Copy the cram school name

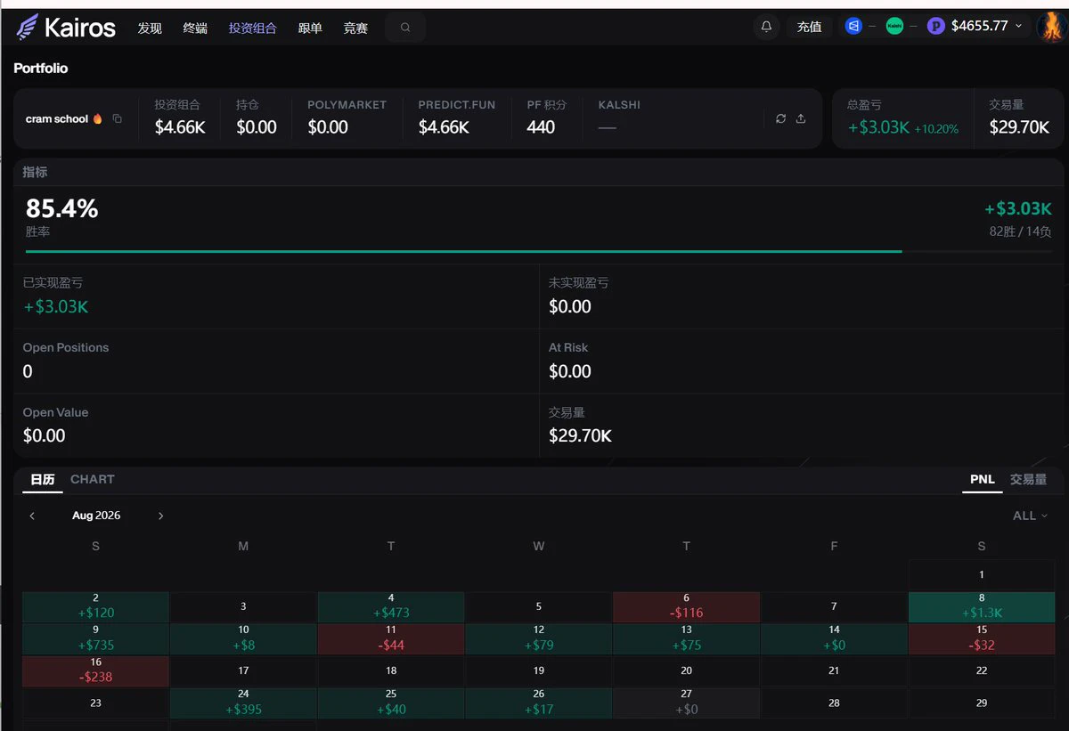(117, 118)
